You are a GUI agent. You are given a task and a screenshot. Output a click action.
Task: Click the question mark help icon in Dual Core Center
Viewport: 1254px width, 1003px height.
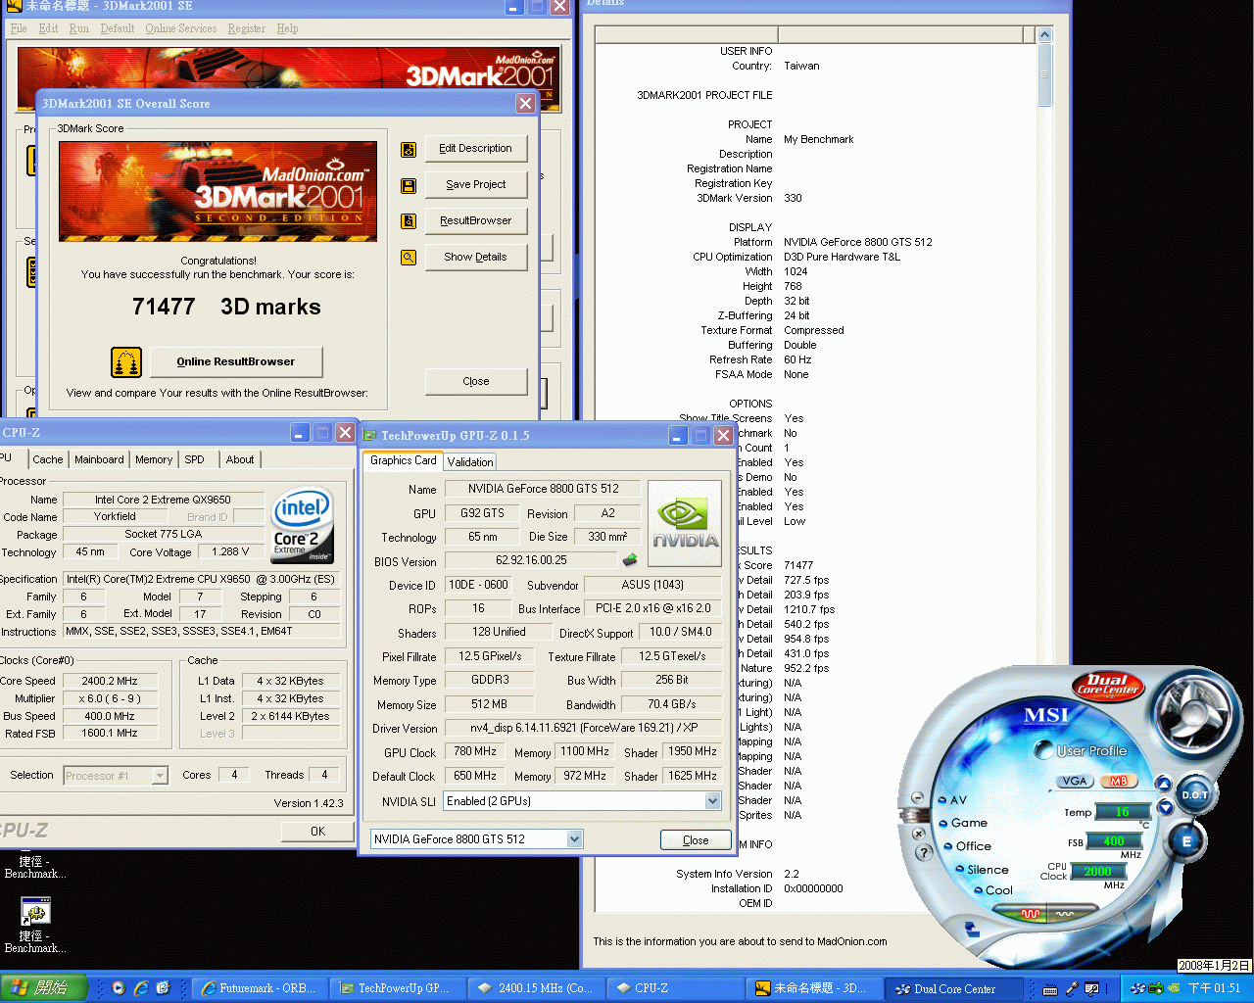click(x=923, y=853)
